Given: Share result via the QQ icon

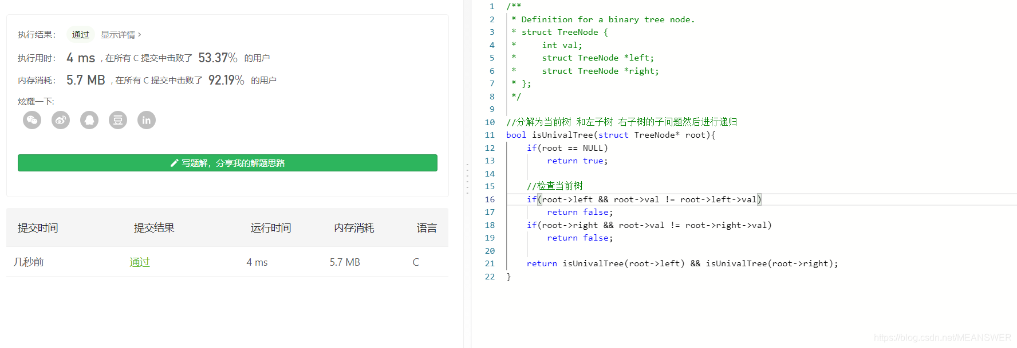Looking at the screenshot, I should [x=89, y=120].
